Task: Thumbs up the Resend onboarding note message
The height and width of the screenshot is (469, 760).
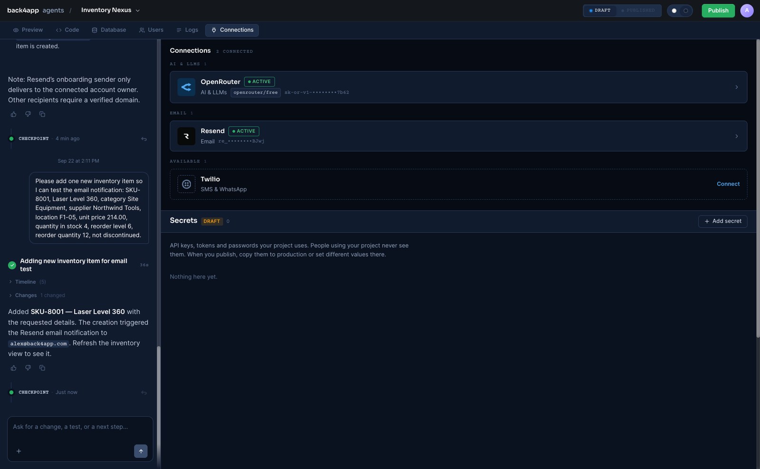Action: point(14,114)
